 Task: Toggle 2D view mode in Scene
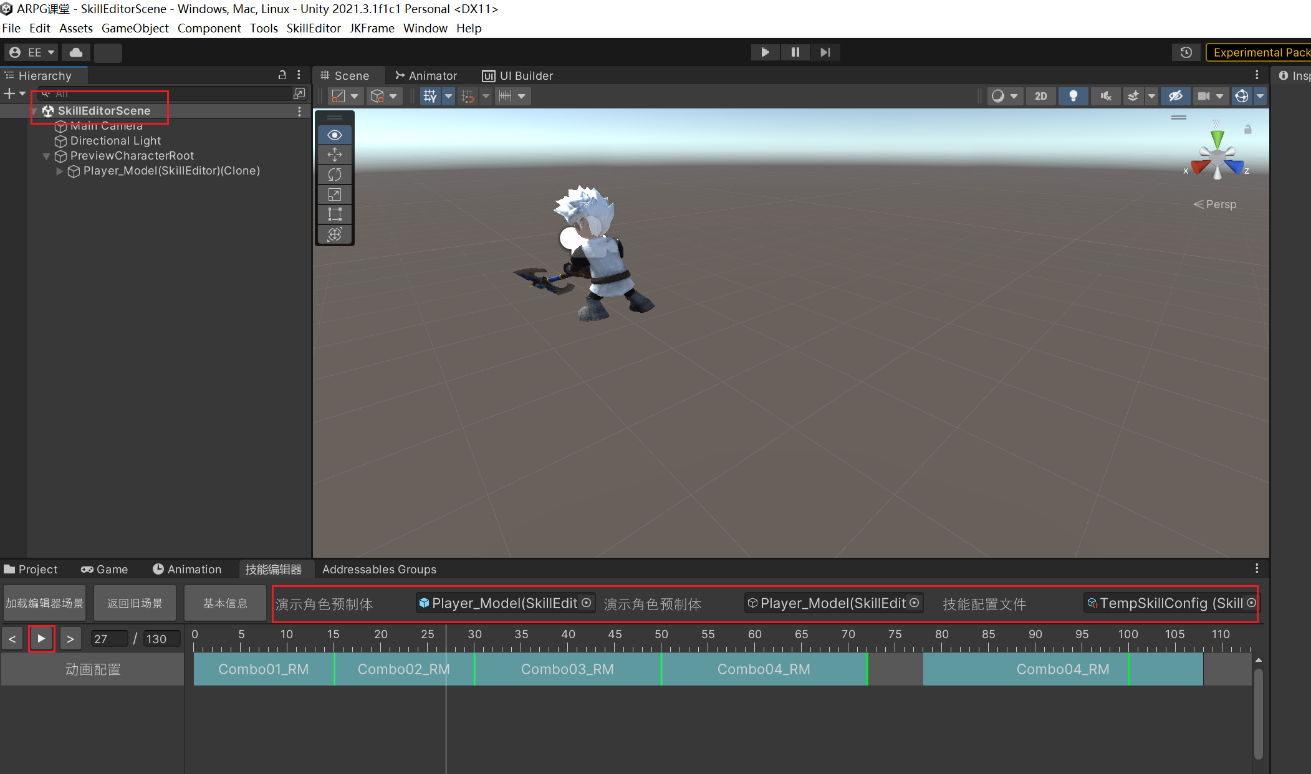[x=1041, y=96]
